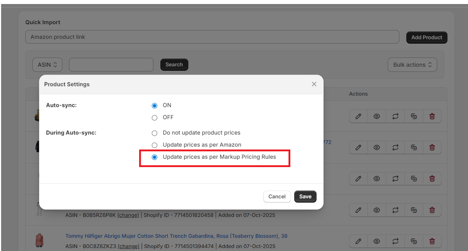Select Update prices as per Markup Pricing Rules
468x251 pixels.
pyautogui.click(x=155, y=157)
